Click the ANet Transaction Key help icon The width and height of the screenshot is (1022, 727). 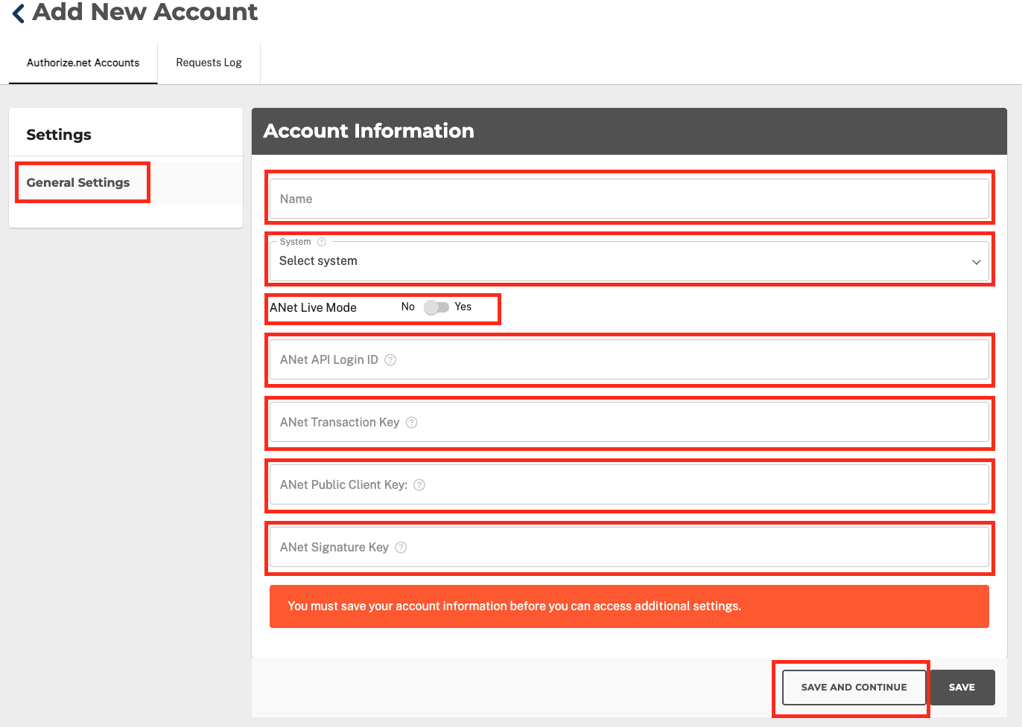point(411,422)
